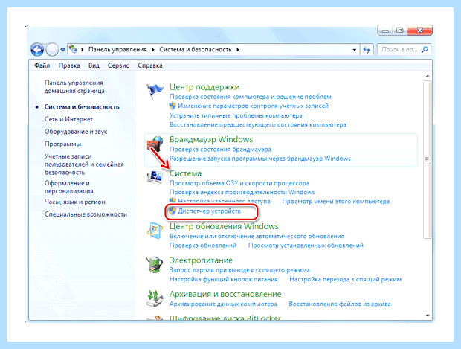Go back with the blue Back arrow

37,50
